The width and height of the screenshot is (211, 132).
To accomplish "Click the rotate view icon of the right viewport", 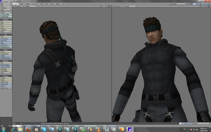I will (203, 6).
